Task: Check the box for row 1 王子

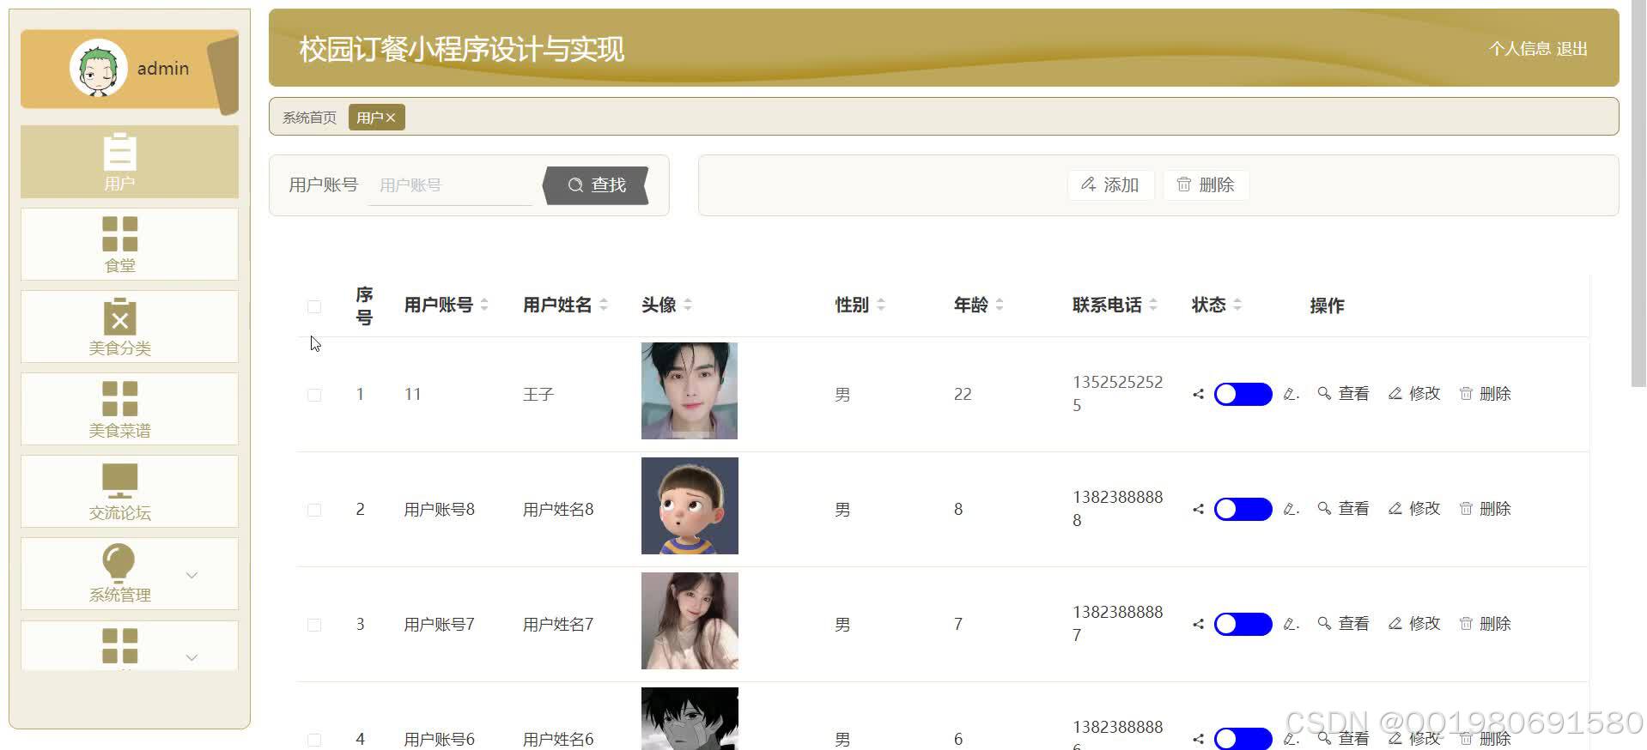Action: click(x=314, y=395)
